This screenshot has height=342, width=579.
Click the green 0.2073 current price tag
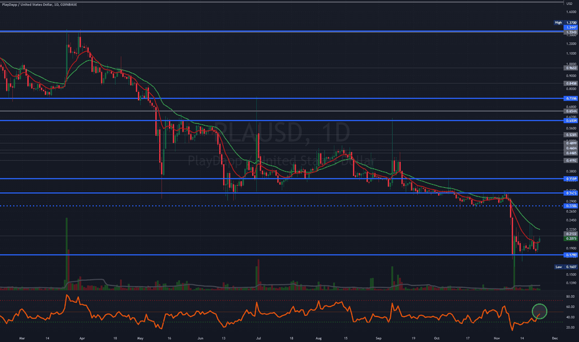point(571,239)
